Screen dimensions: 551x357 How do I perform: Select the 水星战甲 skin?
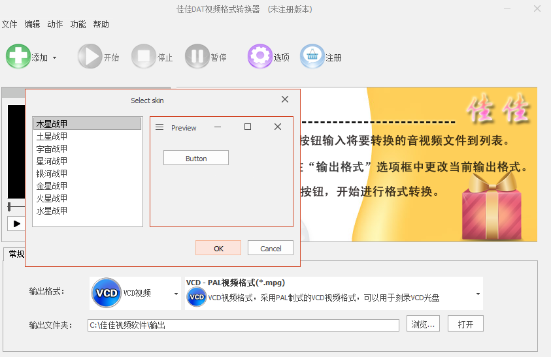coord(87,211)
